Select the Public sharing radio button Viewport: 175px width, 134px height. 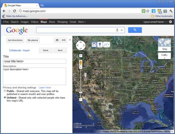click(x=5, y=91)
